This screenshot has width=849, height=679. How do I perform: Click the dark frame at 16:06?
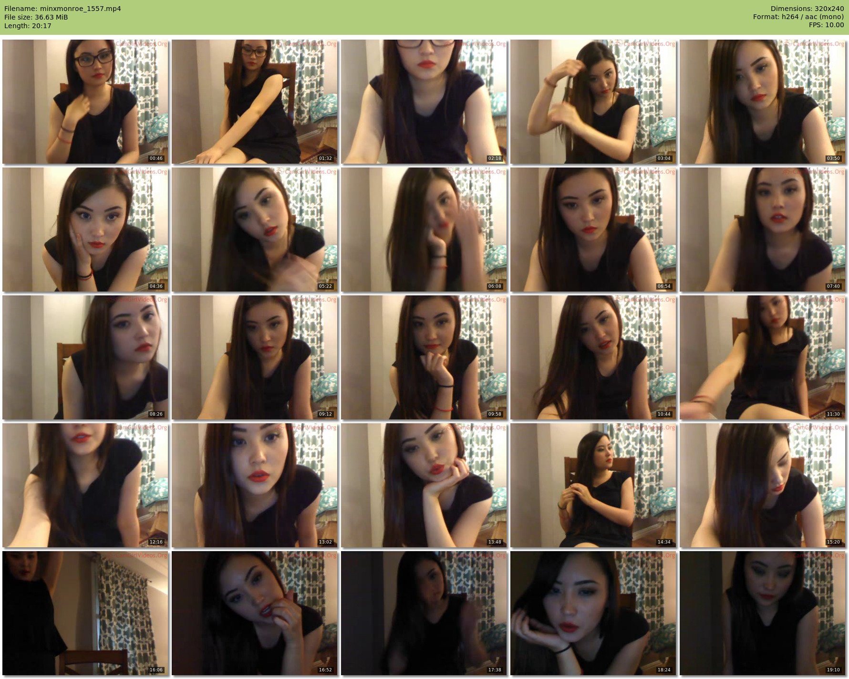click(85, 613)
